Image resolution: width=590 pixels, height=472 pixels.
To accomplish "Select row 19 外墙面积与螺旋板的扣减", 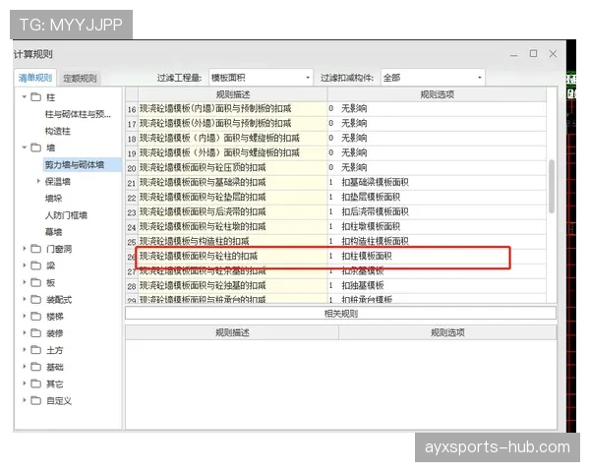I will click(x=336, y=152).
